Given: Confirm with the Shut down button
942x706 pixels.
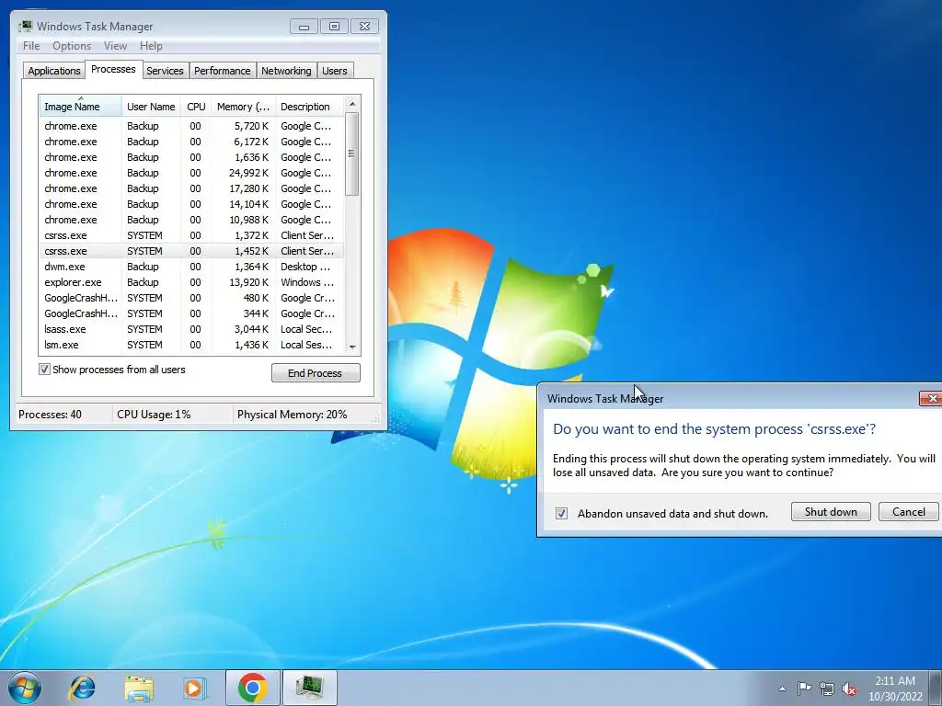Looking at the screenshot, I should click(x=831, y=511).
